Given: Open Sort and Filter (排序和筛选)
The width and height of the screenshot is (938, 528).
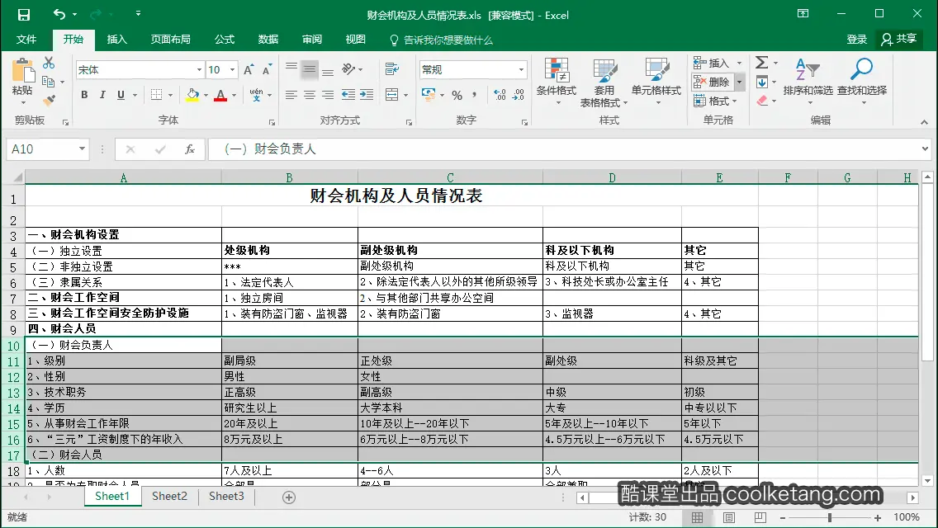Looking at the screenshot, I should click(808, 82).
